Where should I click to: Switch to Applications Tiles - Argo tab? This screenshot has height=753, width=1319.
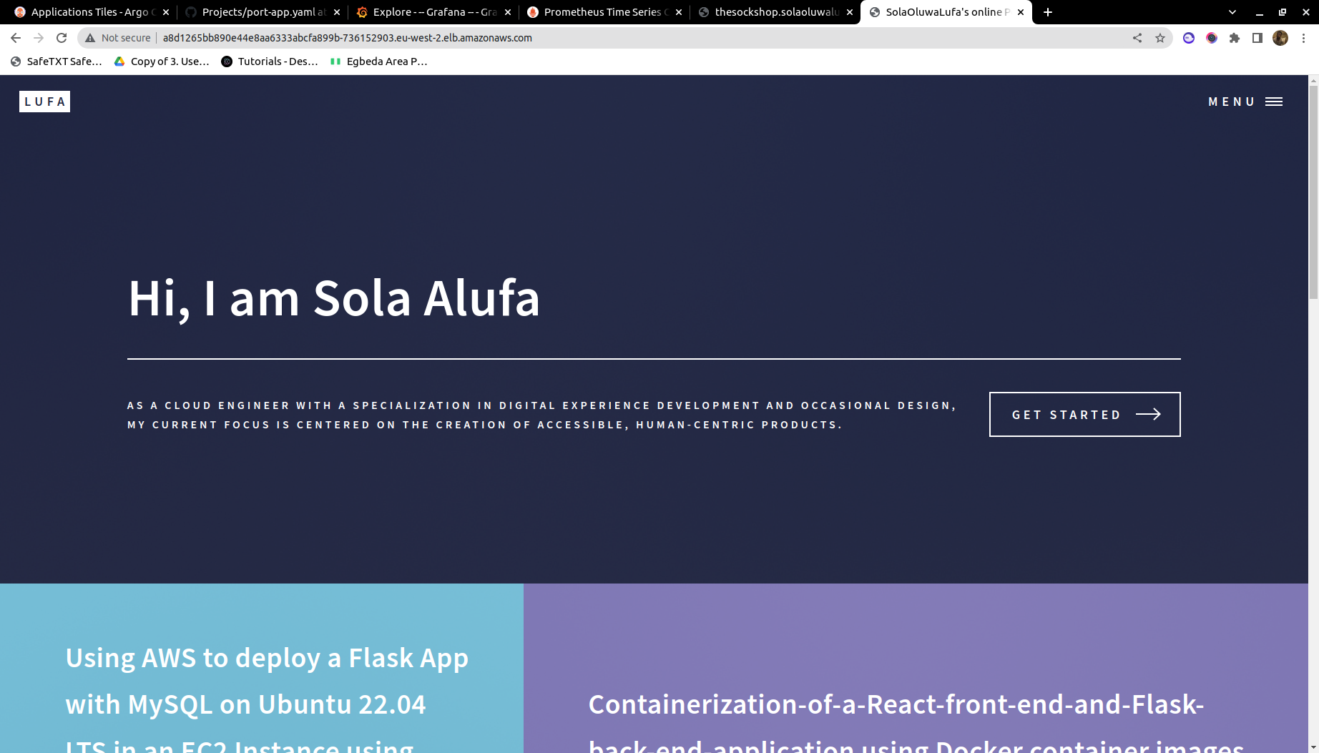pos(92,12)
